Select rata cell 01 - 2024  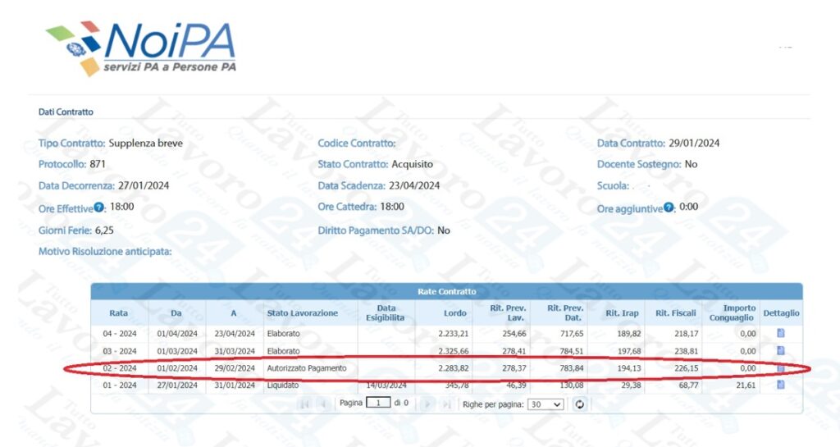[120, 385]
